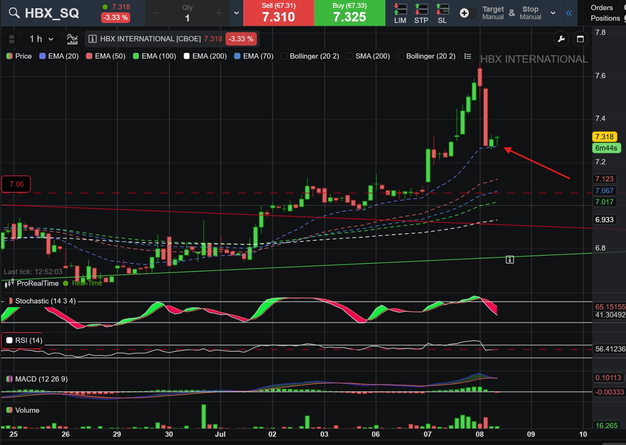This screenshot has height=445, width=626.
Task: Expand the 1 h timeframe dropdown
Action: [x=41, y=39]
